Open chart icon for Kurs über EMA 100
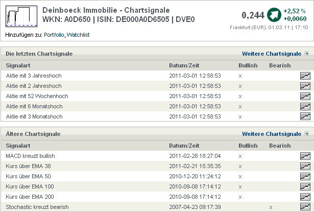This screenshot has height=212, width=314. pos(305,186)
